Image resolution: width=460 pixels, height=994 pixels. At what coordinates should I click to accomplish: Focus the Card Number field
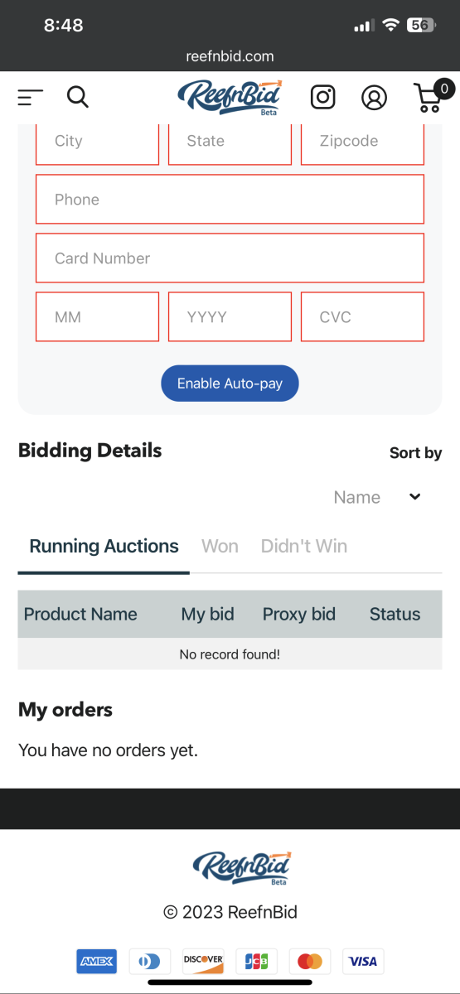pos(230,258)
